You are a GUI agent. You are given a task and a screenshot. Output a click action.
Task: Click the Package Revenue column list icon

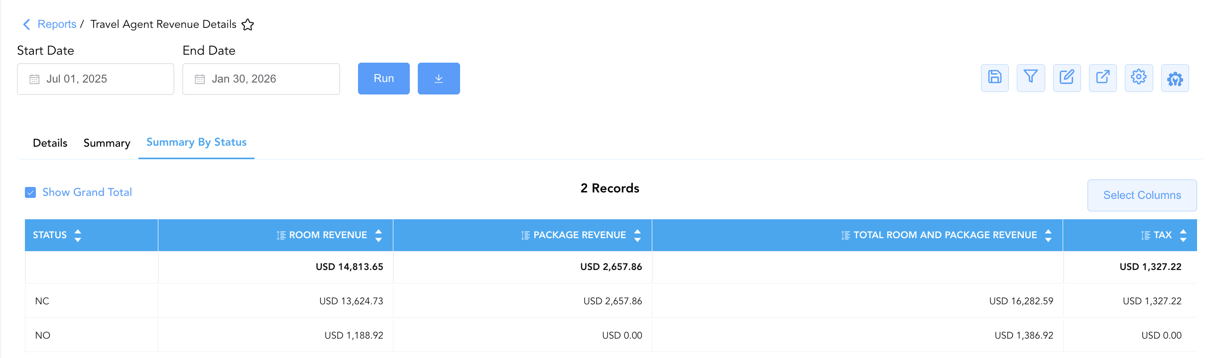(x=525, y=235)
